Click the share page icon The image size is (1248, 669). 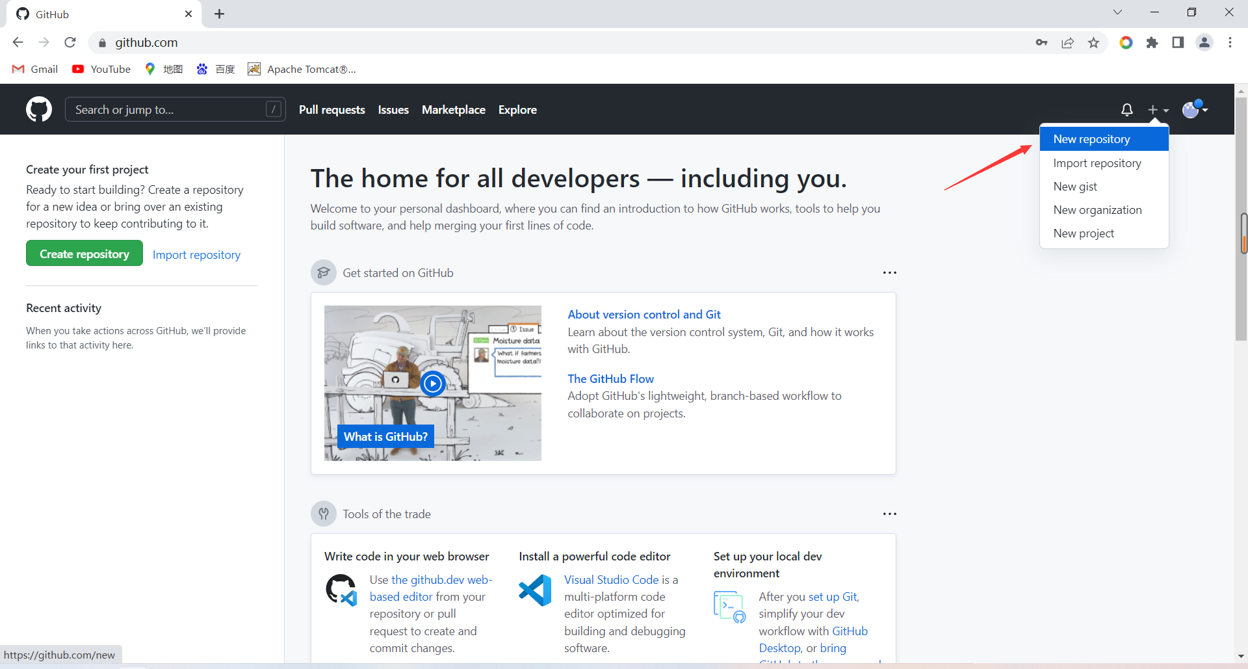coord(1067,42)
